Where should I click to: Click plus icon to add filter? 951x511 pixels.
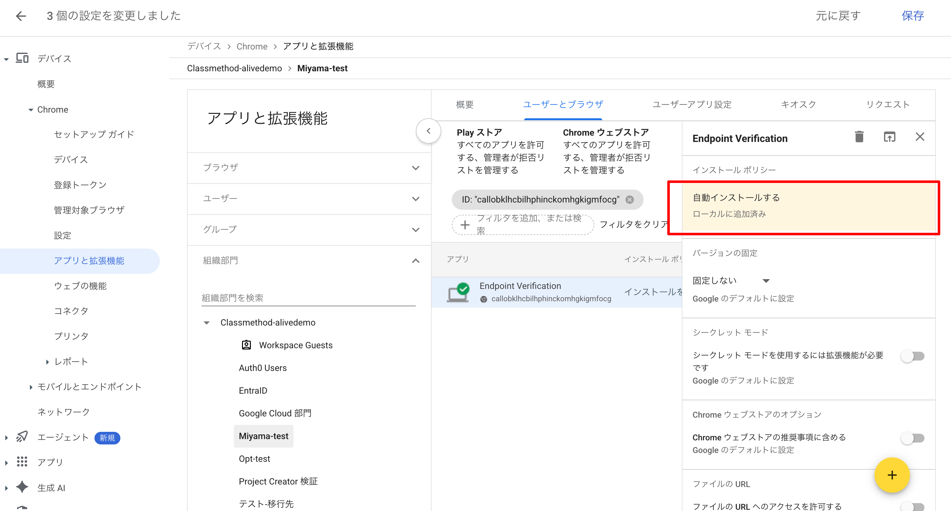[x=465, y=225]
